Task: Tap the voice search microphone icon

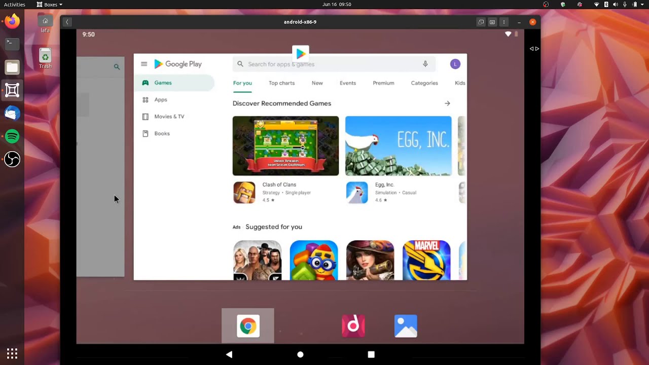Action: [x=425, y=64]
